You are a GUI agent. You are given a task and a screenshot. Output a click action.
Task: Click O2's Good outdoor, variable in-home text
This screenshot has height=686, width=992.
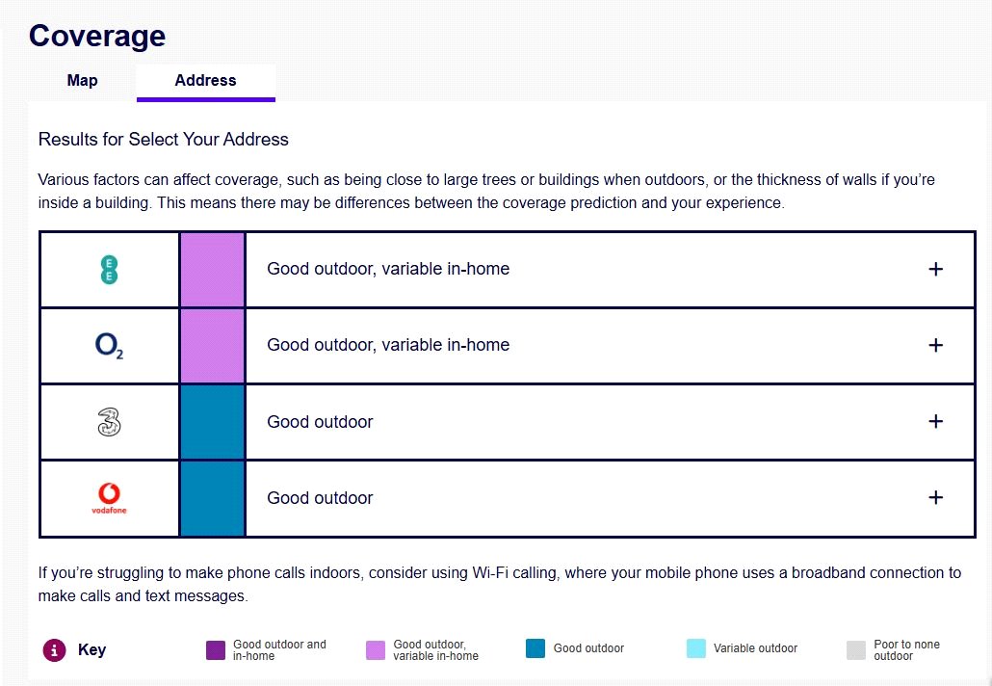tap(388, 345)
